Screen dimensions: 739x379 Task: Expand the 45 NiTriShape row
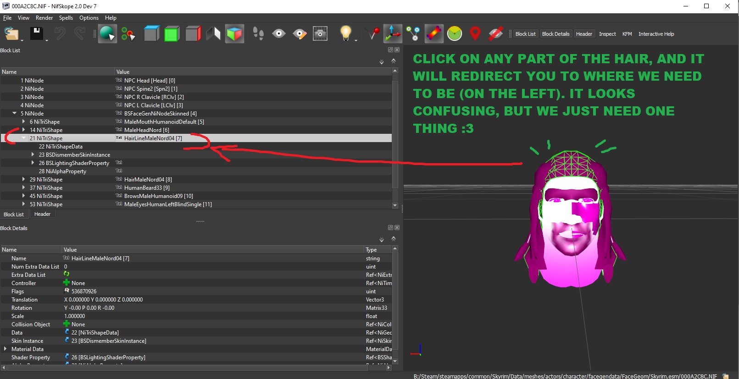click(23, 196)
